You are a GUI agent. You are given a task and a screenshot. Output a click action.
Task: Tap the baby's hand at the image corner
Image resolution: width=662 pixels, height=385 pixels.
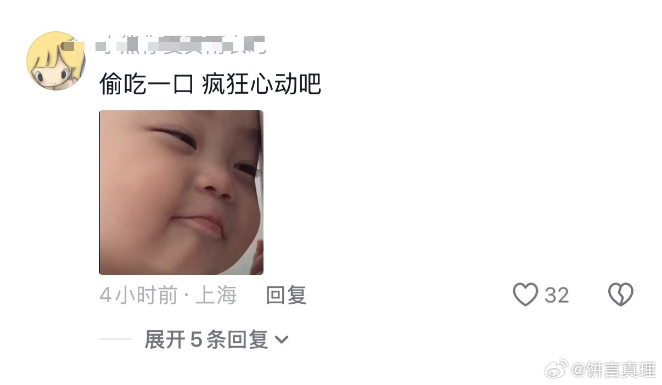pos(257,258)
